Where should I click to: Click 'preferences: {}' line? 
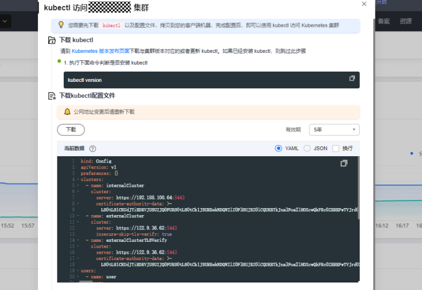[99, 173]
